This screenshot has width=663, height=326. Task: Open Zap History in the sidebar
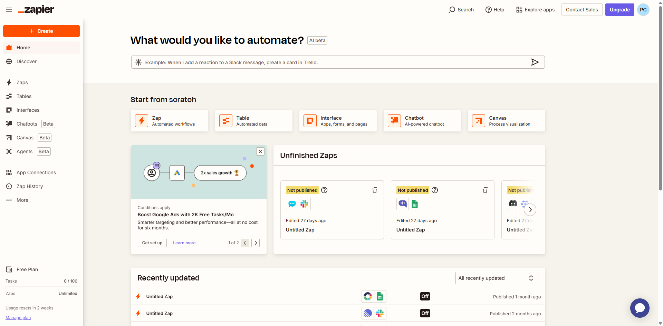click(30, 186)
